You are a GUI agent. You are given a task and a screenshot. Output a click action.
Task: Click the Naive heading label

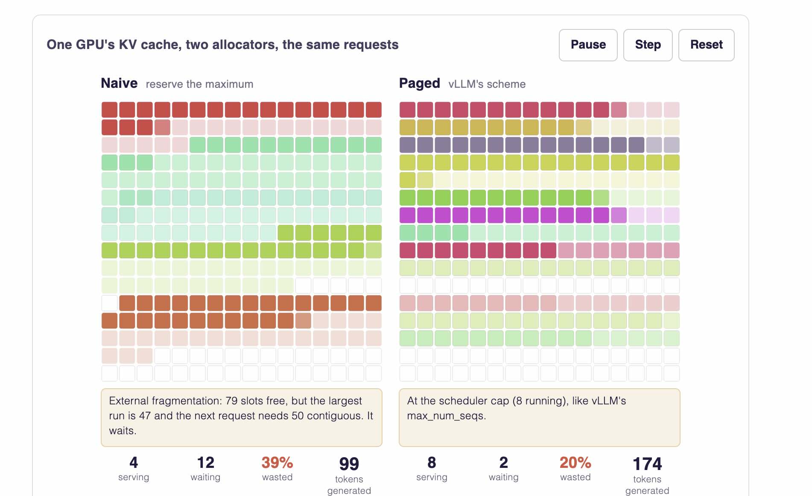(119, 83)
